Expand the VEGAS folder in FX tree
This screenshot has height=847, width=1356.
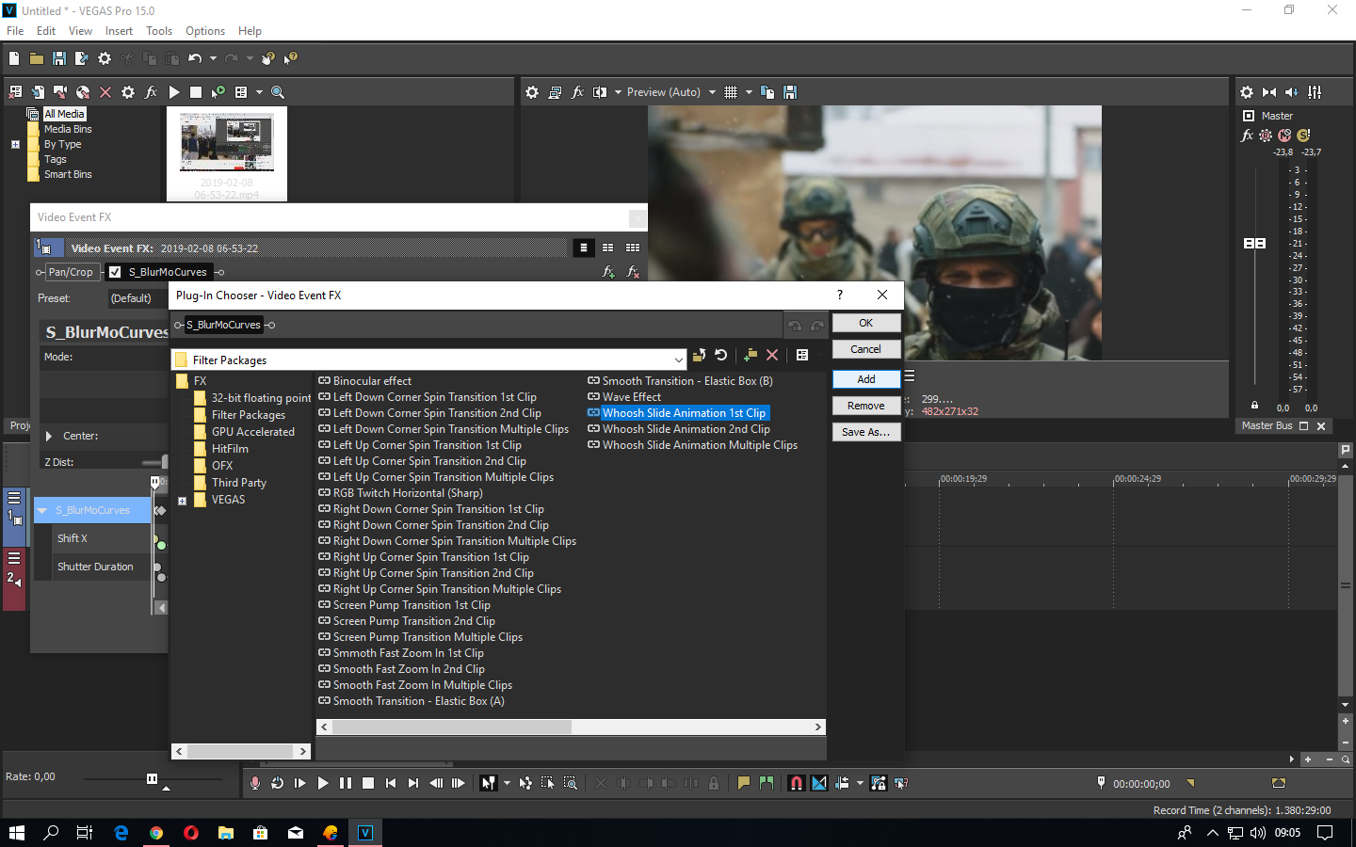[183, 501]
